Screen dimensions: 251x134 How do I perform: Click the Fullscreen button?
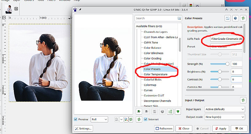click(x=164, y=128)
